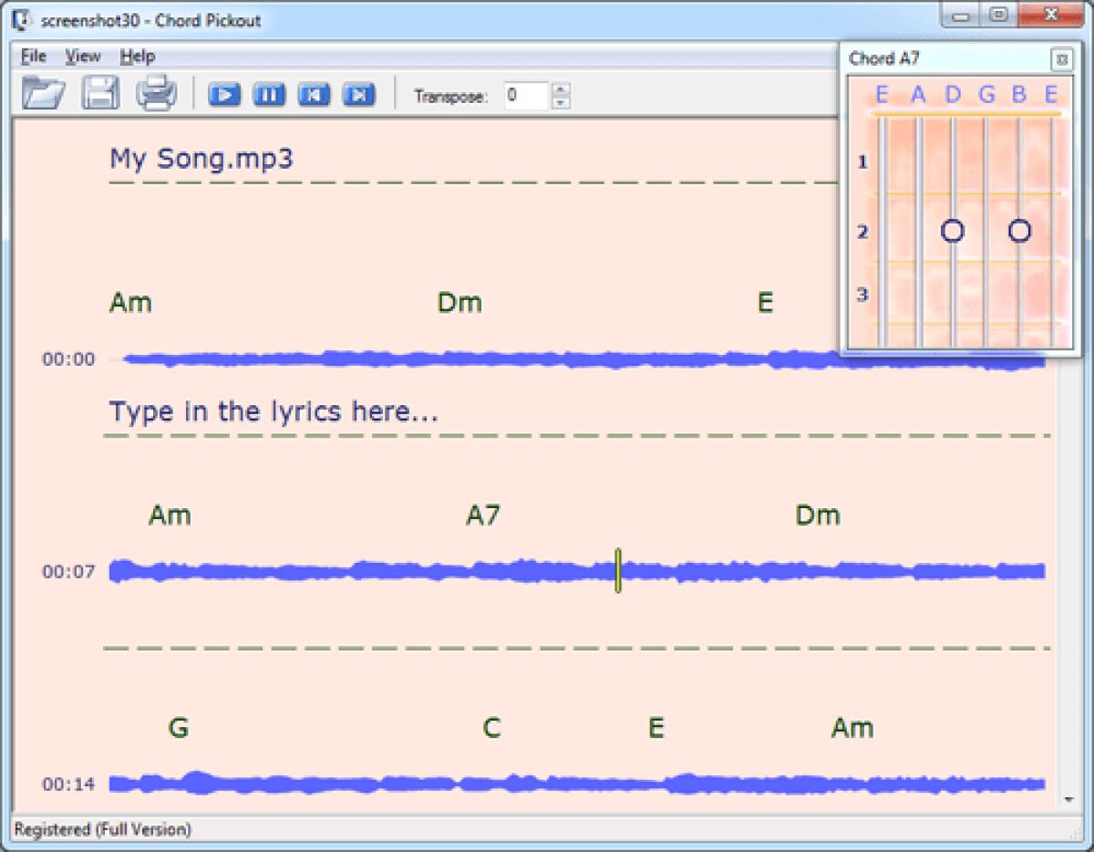The image size is (1094, 852).
Task: Click the lyrics placeholder to enter lyrics
Action: (273, 410)
